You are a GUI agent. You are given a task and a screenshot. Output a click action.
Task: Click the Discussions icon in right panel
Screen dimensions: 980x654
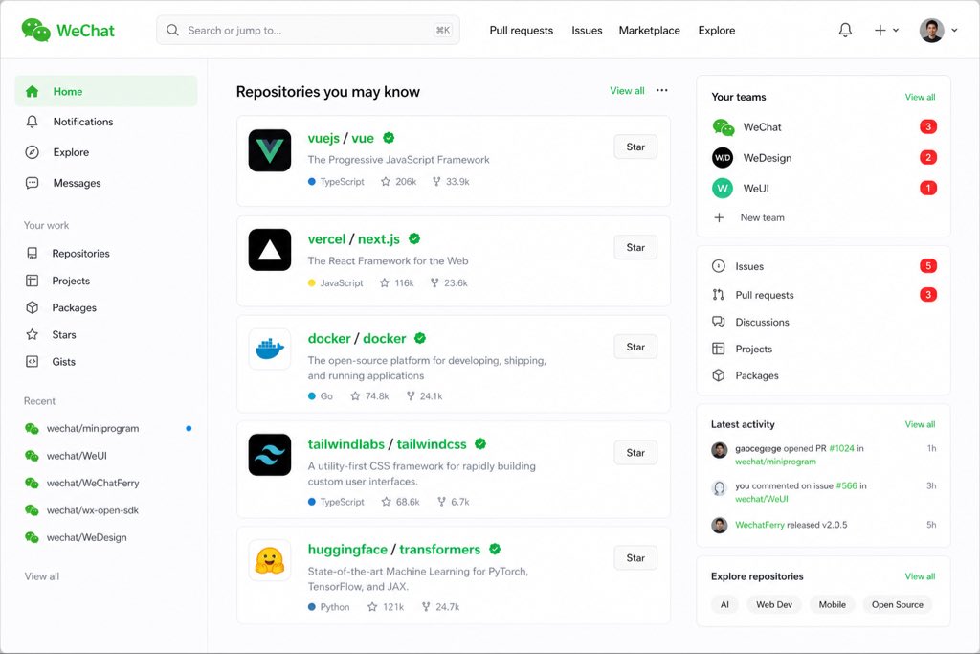click(719, 322)
